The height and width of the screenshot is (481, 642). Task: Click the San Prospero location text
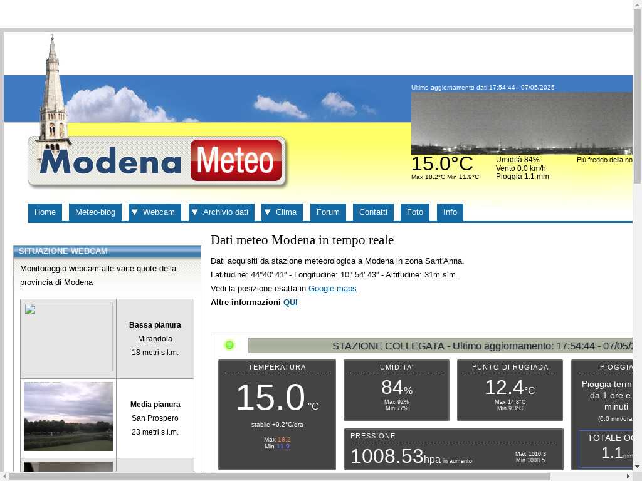click(x=155, y=418)
